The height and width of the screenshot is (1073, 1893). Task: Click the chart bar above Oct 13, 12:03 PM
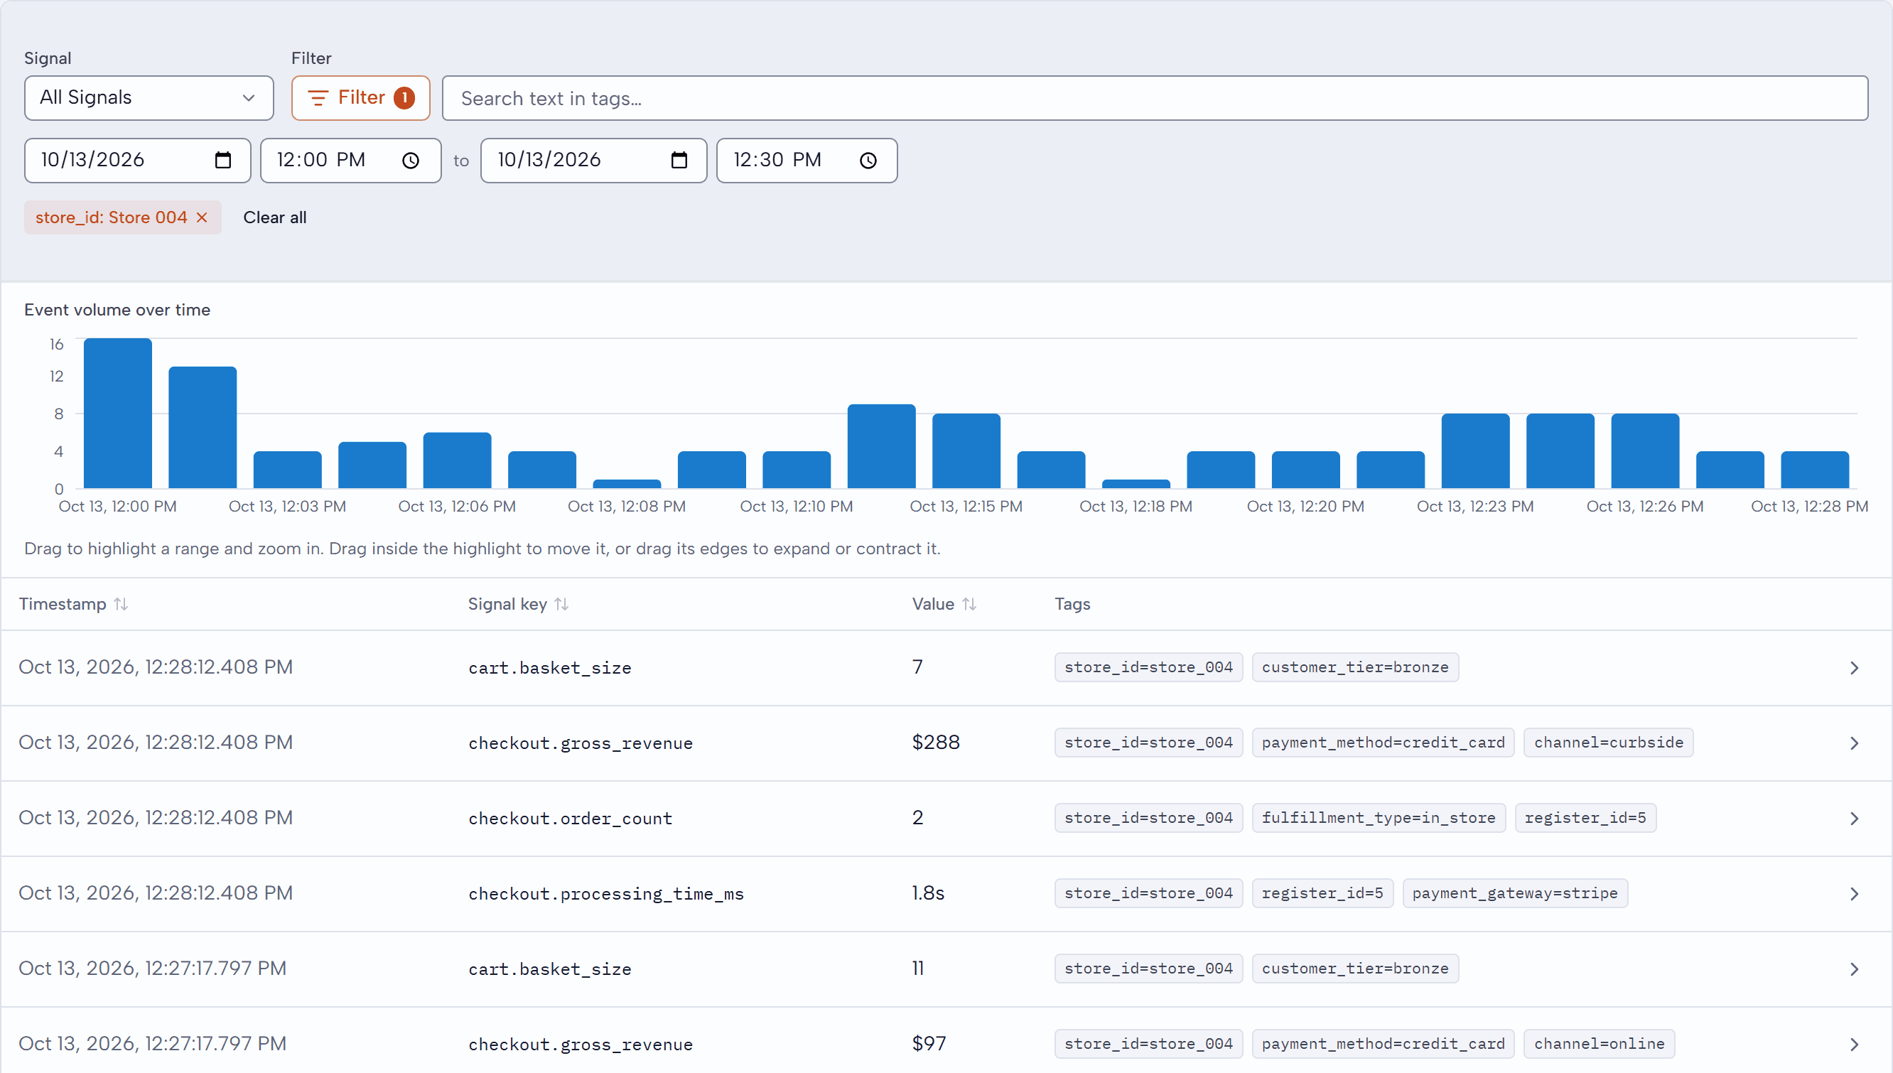tap(287, 470)
